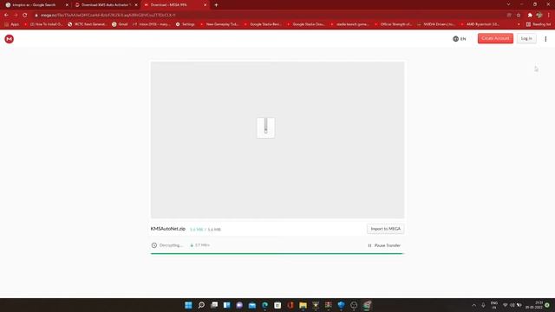The image size is (555, 312).
Task: Close the Download - MEGA tab
Action: [205, 5]
